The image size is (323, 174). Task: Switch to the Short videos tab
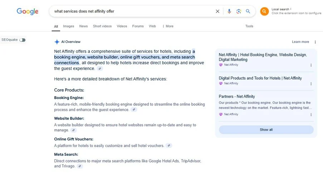click(x=102, y=26)
